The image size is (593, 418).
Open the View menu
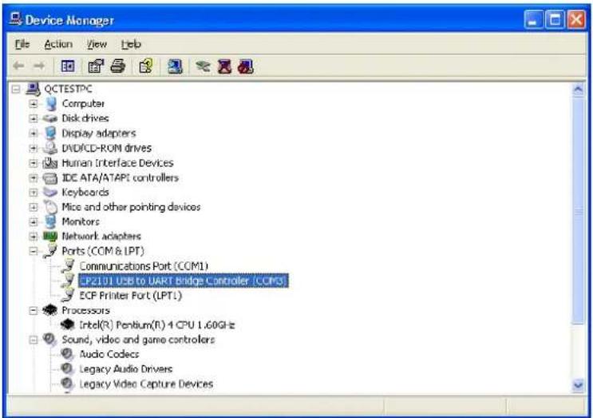tap(97, 45)
